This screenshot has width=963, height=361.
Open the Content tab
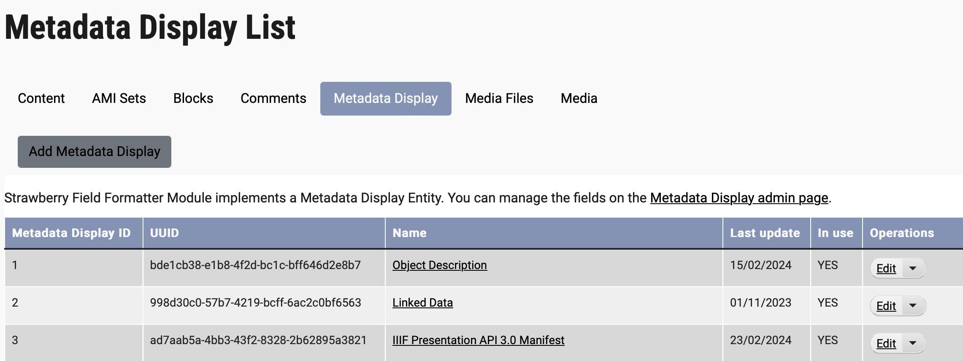pyautogui.click(x=41, y=98)
